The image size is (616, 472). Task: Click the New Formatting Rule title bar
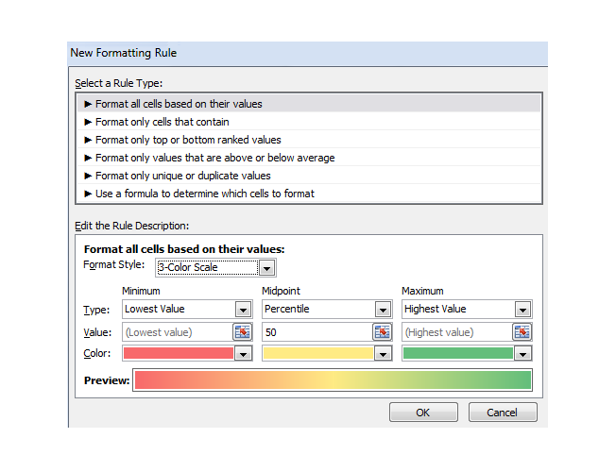[308, 53]
